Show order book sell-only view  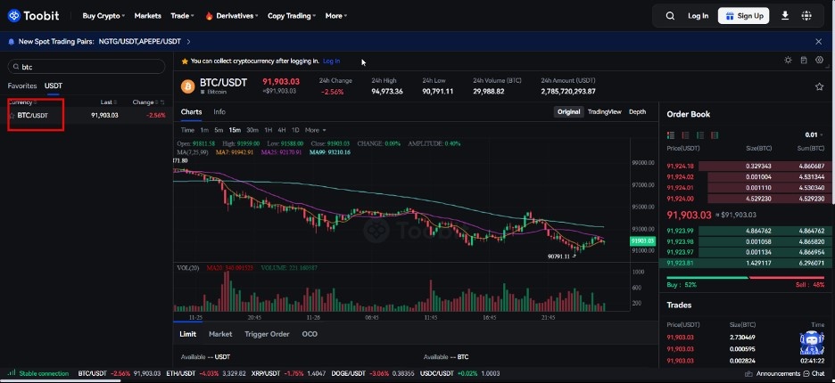tap(685, 135)
